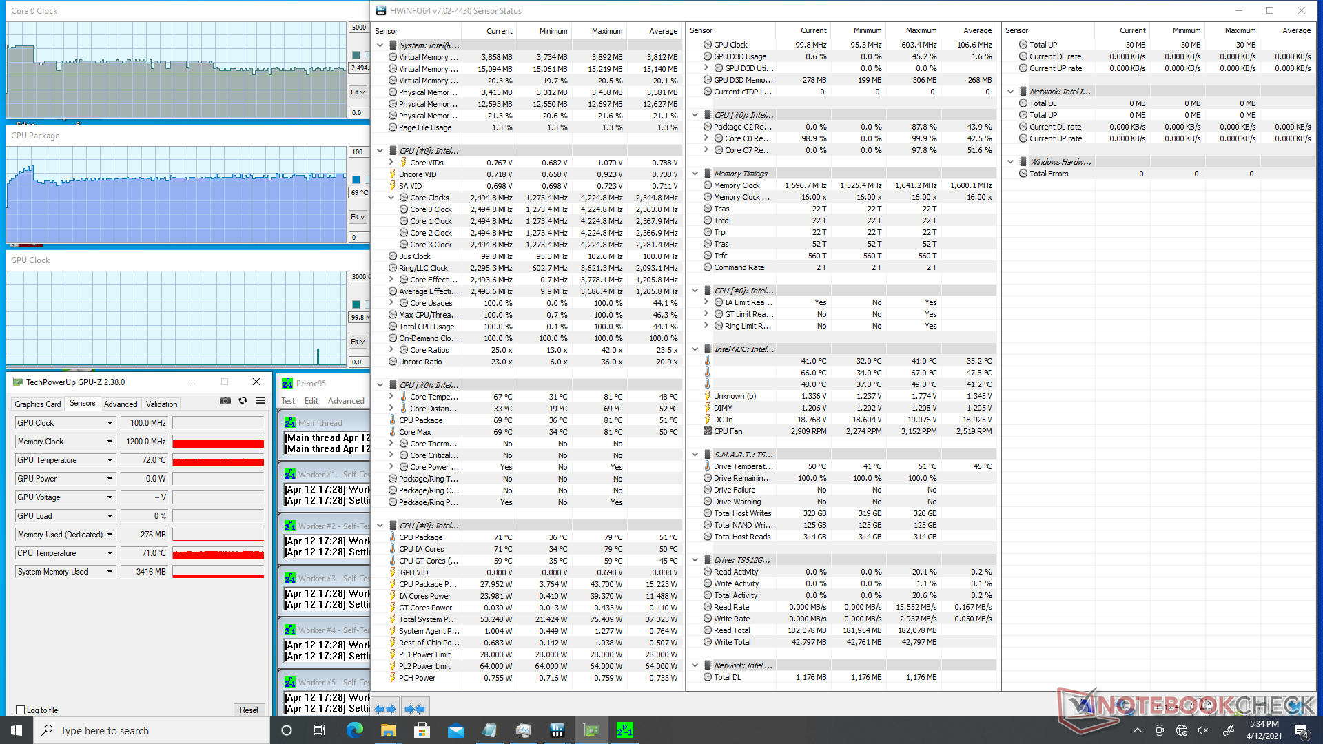Viewport: 1323px width, 744px height.
Task: Click the Task View taskbar icon
Action: pos(319,730)
